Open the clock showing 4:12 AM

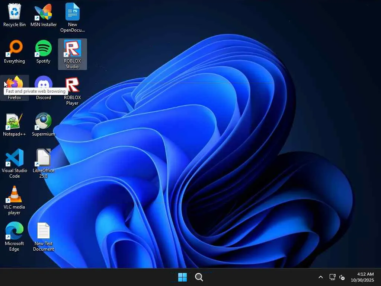point(362,277)
